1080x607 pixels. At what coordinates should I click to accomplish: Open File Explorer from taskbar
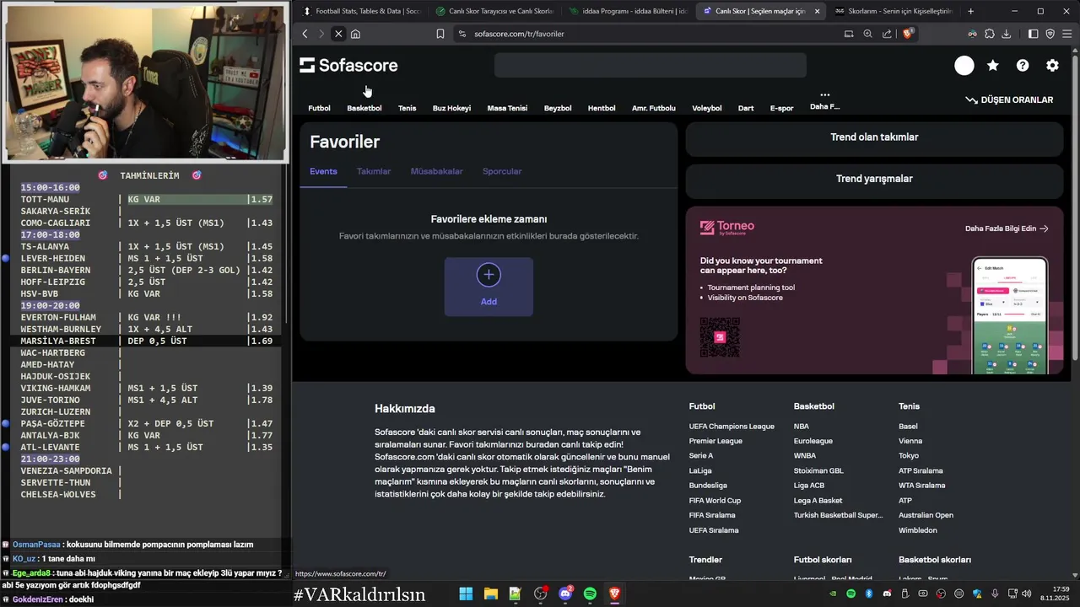pyautogui.click(x=490, y=594)
